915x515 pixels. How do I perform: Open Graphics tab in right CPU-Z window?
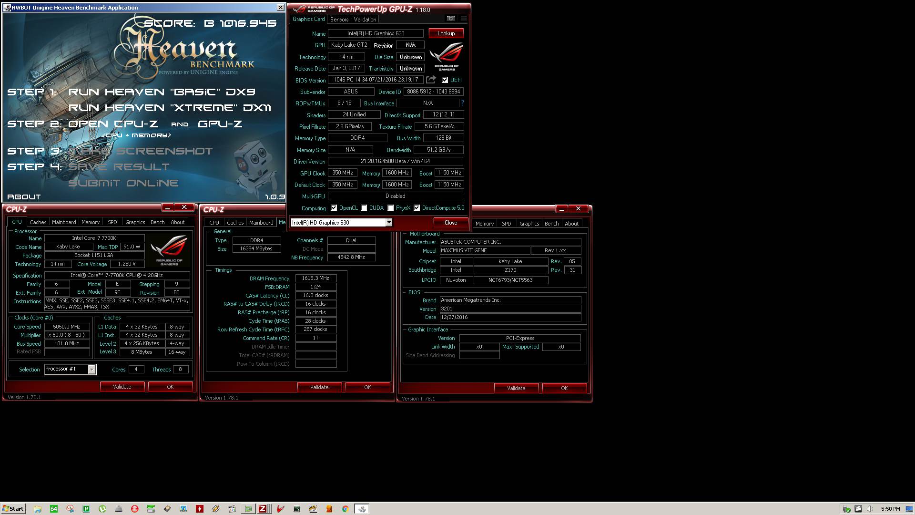click(x=529, y=224)
